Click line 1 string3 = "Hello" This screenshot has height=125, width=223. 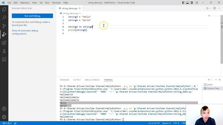coord(79,17)
